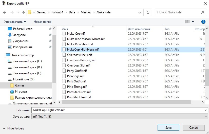The image size is (209, 134).
Task: Open the view options dropdown arrow
Action: pos(193,22)
